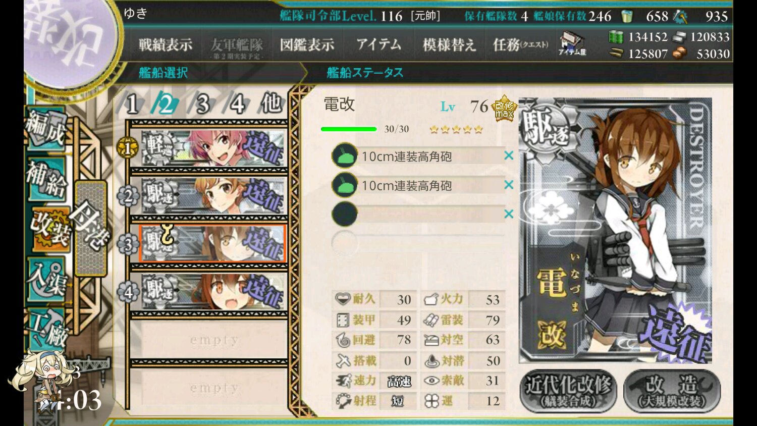Screen dimensions: 757x426
Task: Click the 改造 remodel button
Action: [x=672, y=391]
